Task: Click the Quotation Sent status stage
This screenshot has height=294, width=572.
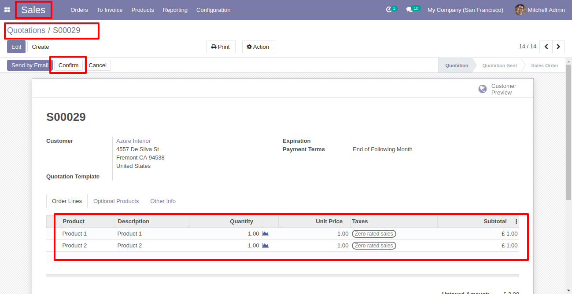Action: pos(500,65)
